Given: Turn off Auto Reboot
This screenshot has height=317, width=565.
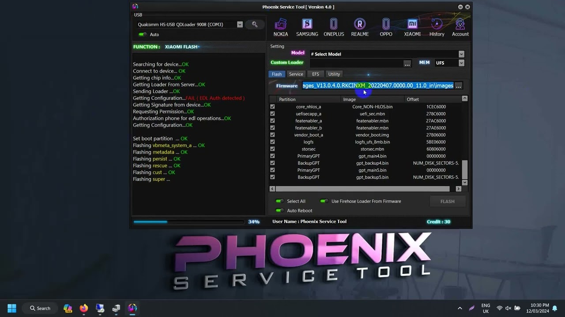Looking at the screenshot, I should tap(279, 210).
